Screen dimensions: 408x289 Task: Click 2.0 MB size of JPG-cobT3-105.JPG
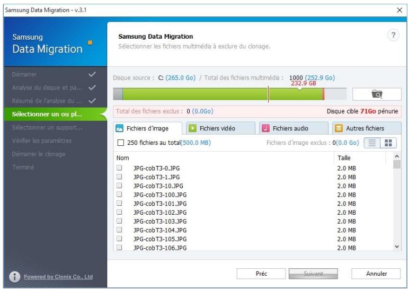[347, 239]
